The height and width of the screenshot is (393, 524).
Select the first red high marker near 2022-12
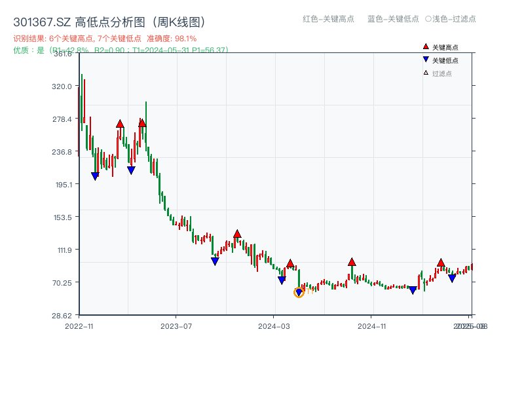pos(120,124)
